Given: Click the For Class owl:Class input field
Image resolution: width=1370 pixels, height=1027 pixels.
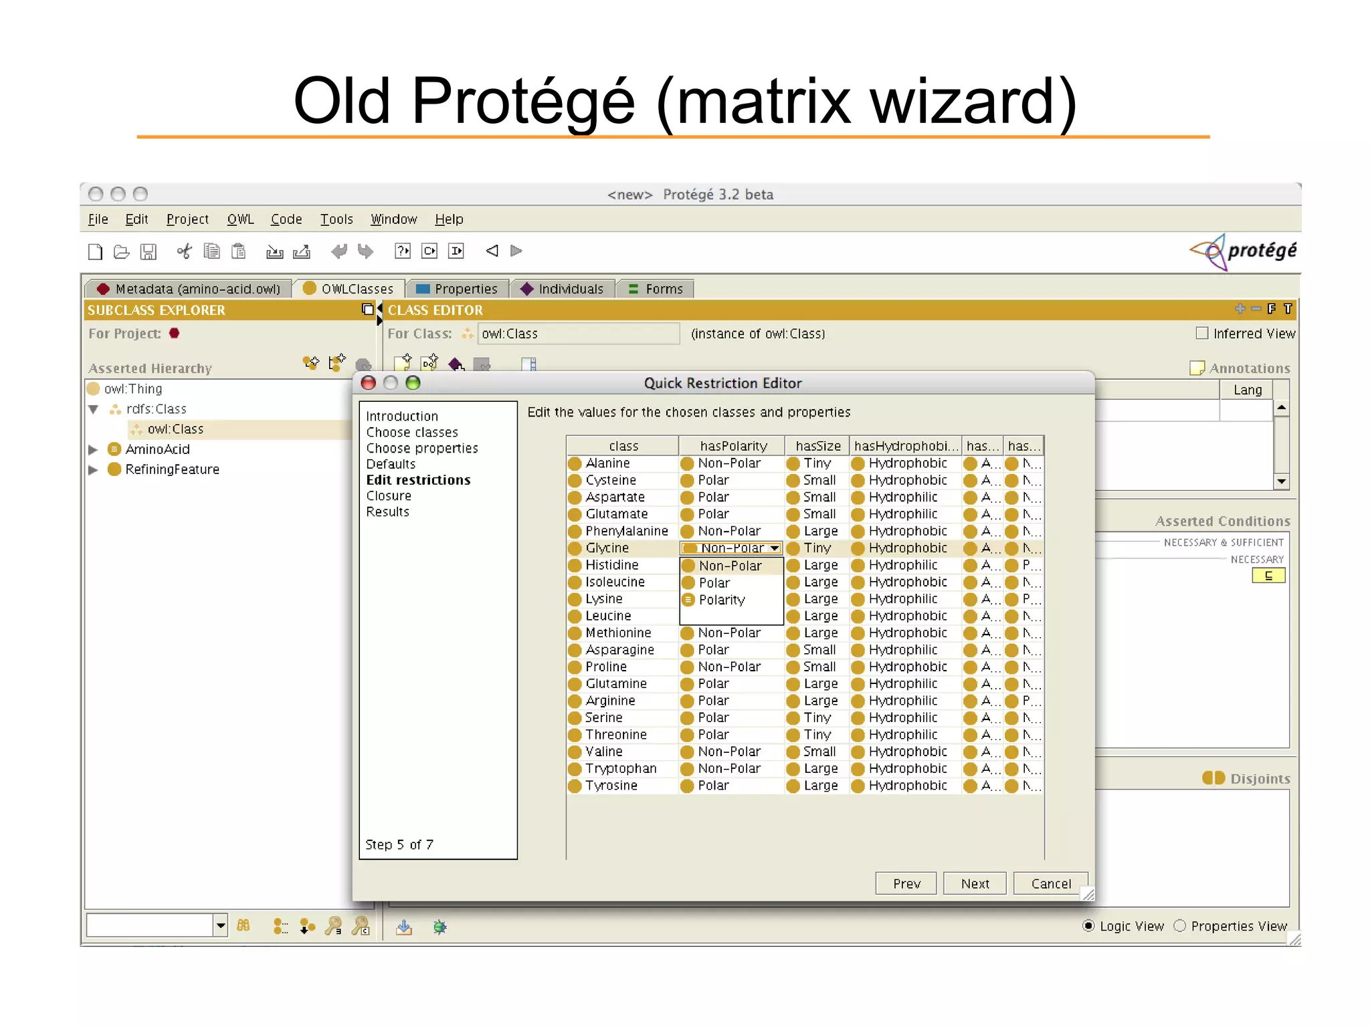Looking at the screenshot, I should pyautogui.click(x=579, y=334).
